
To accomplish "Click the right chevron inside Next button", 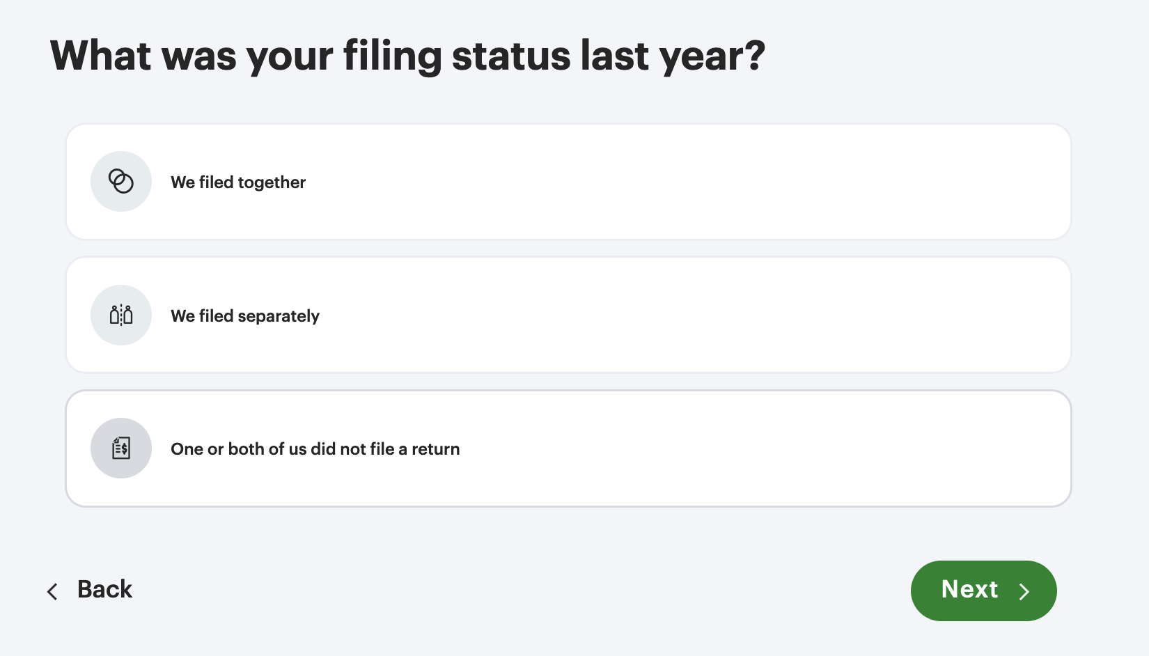I will point(1024,591).
